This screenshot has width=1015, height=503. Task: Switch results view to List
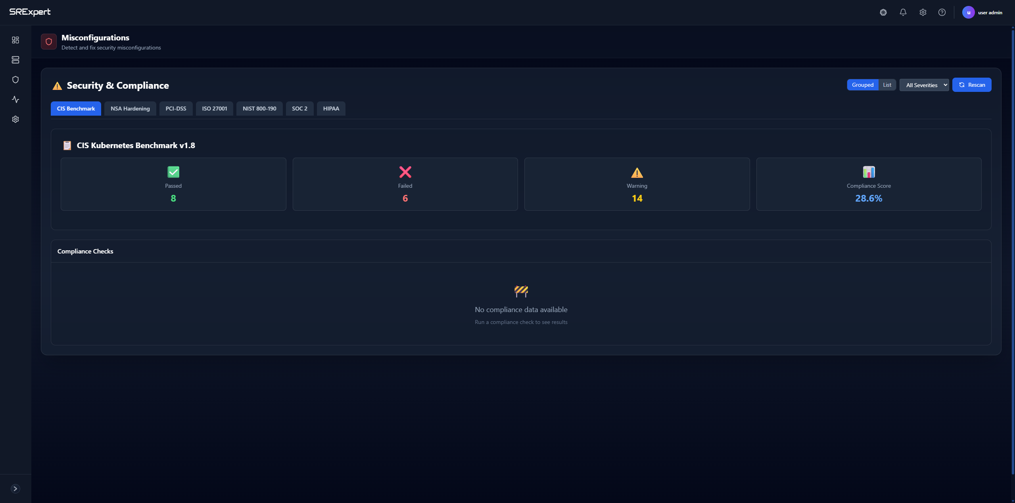pyautogui.click(x=887, y=84)
